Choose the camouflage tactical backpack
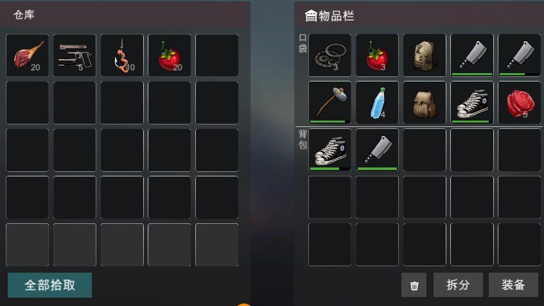Screen dimensions: 544x306 click(x=425, y=55)
